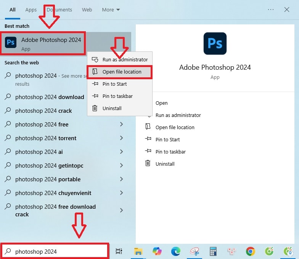The image size is (299, 259).
Task: Open the search options ellipsis menu
Action: (x=271, y=10)
